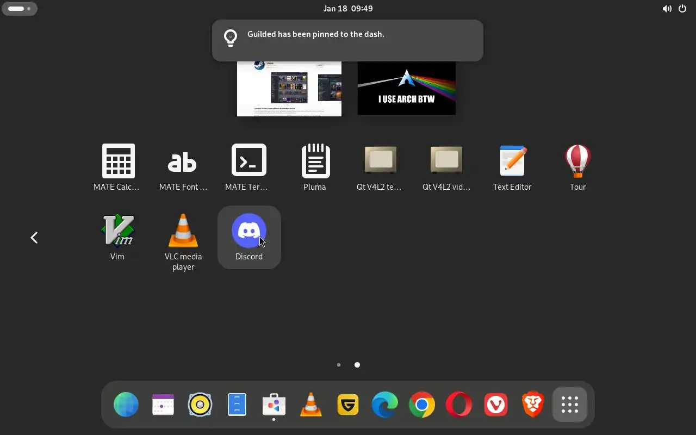The image size is (696, 435).
Task: Launch Brave browser from dash
Action: (533, 405)
